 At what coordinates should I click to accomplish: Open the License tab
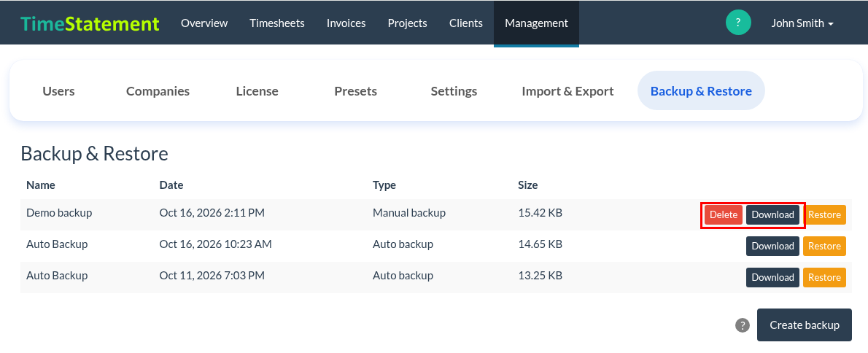(257, 90)
